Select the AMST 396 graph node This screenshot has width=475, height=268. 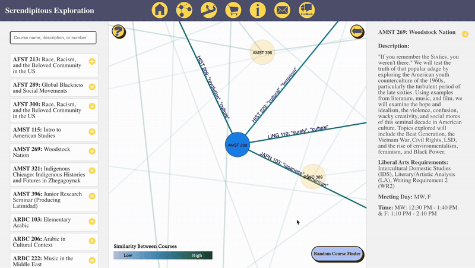(262, 52)
